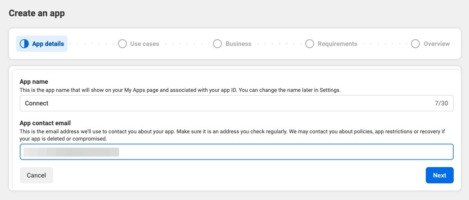
Task: Click the Create an app heading
Action: [37, 13]
